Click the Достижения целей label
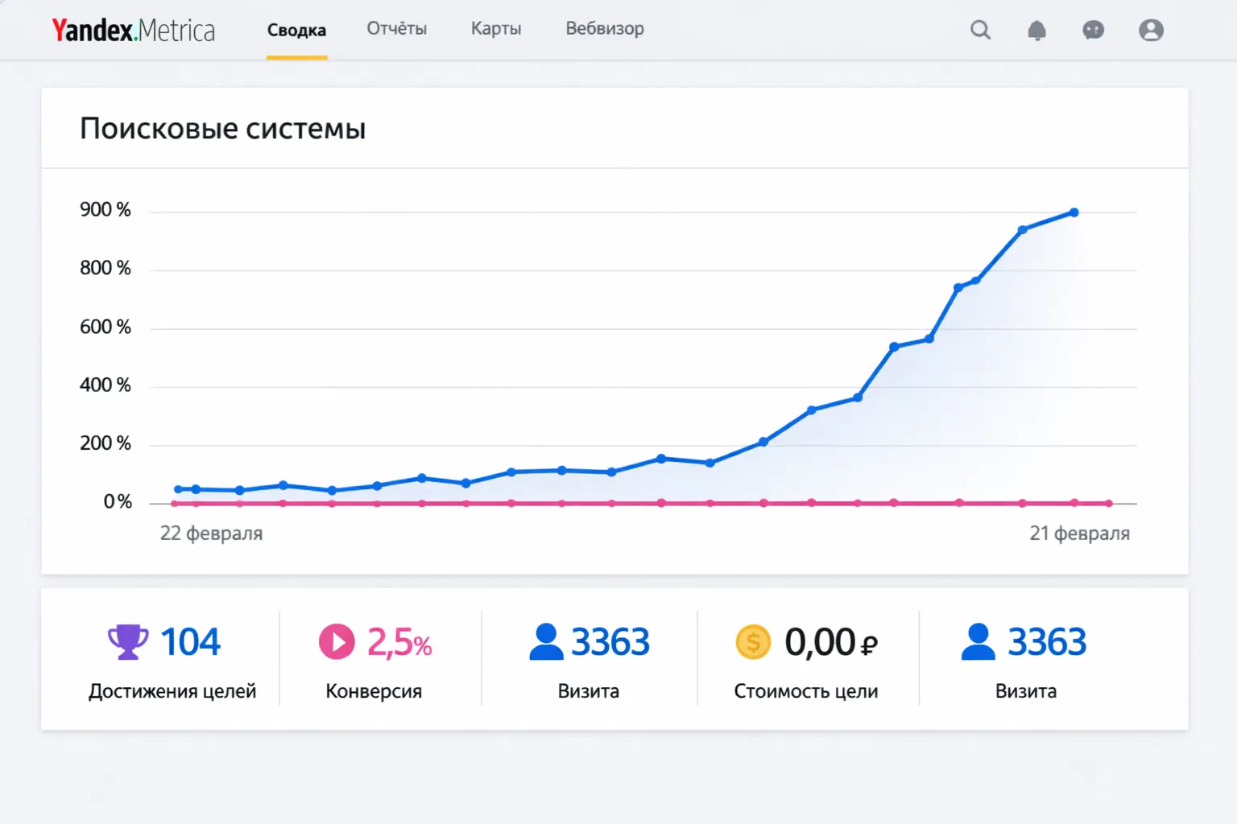 coord(172,691)
